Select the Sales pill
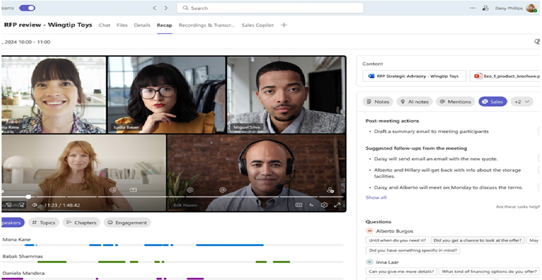Viewport: 542px width, 280px height. [x=493, y=102]
